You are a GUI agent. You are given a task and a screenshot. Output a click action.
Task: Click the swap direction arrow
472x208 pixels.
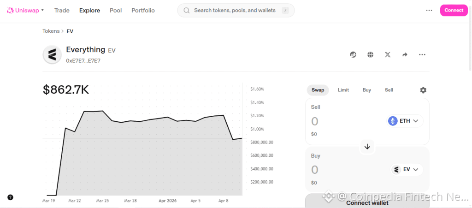[367, 147]
